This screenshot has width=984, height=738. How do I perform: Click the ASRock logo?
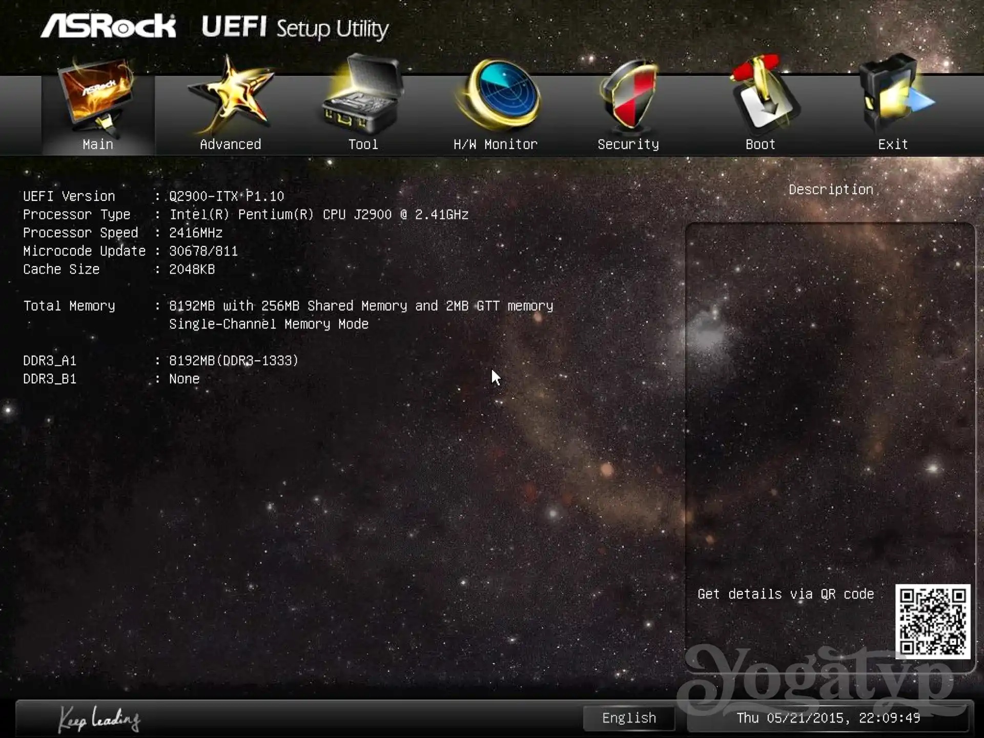click(108, 26)
